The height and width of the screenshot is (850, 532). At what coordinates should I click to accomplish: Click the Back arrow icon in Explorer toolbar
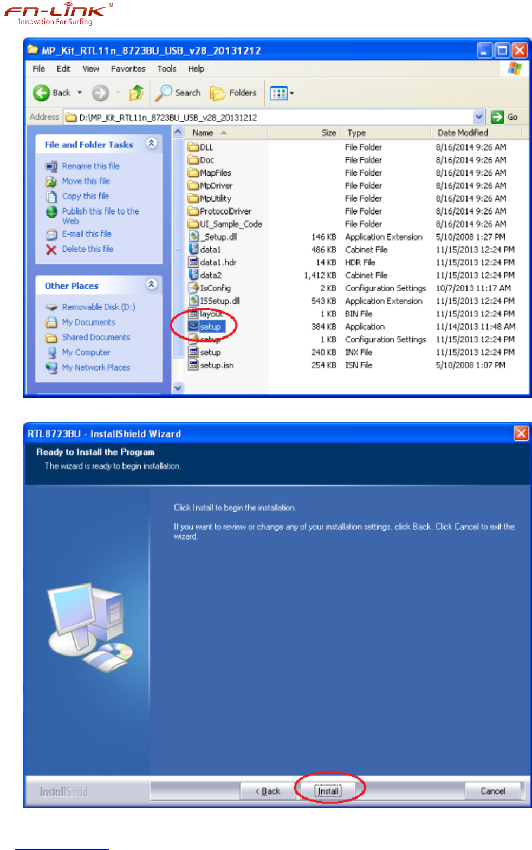pos(41,93)
